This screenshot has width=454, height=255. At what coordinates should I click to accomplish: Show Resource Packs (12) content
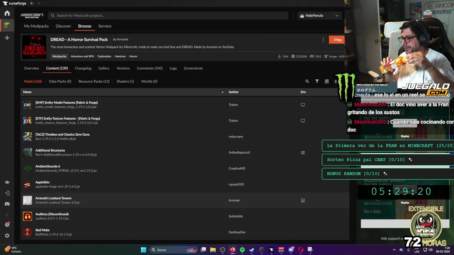[94, 81]
